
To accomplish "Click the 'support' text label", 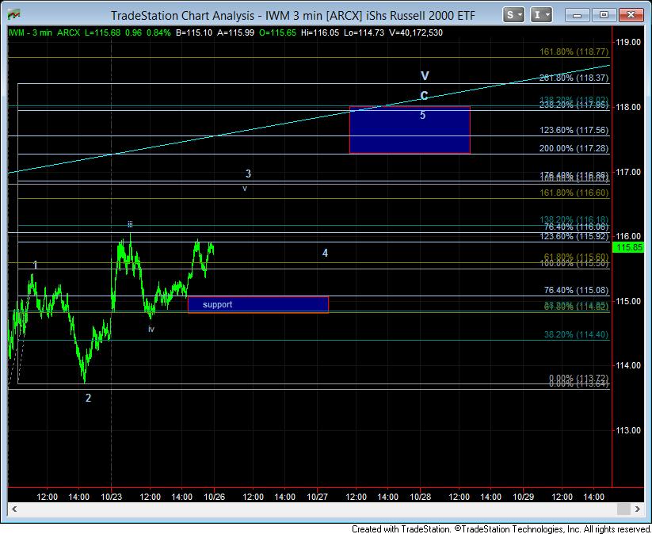I will (x=218, y=304).
